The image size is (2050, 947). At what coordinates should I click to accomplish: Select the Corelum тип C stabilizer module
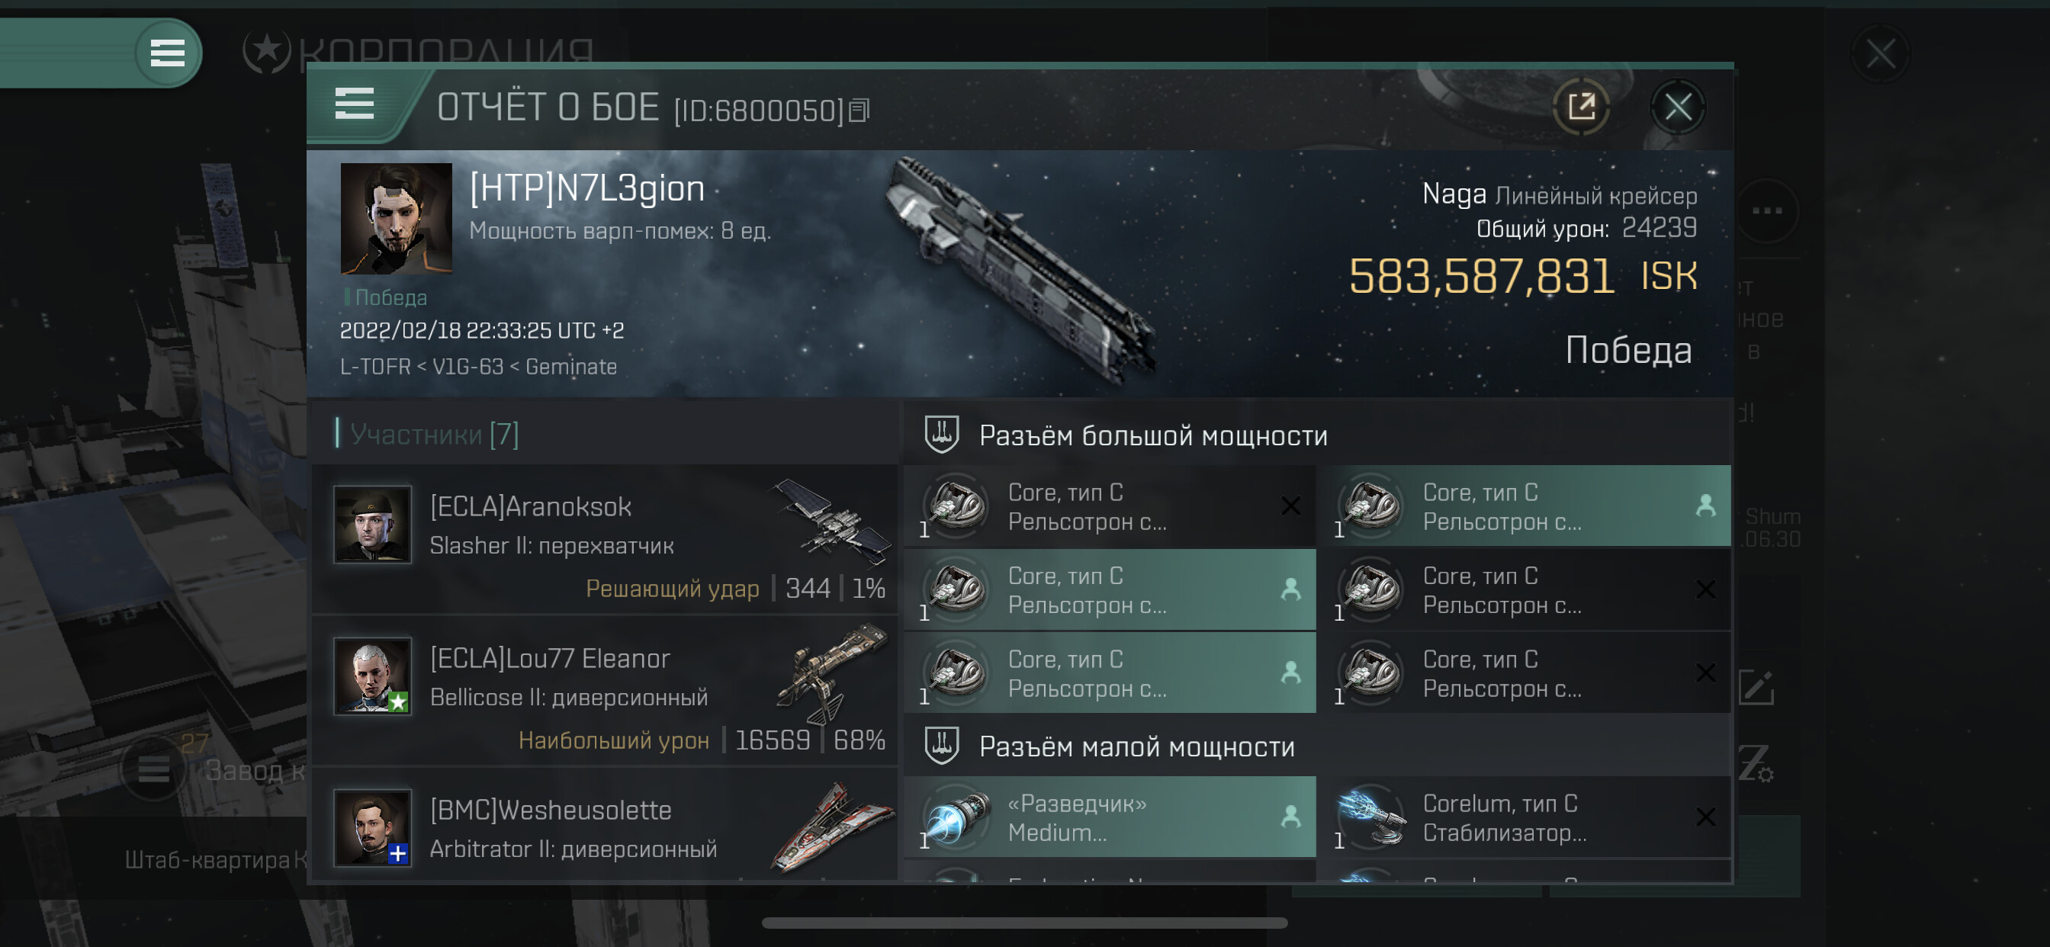click(1524, 817)
